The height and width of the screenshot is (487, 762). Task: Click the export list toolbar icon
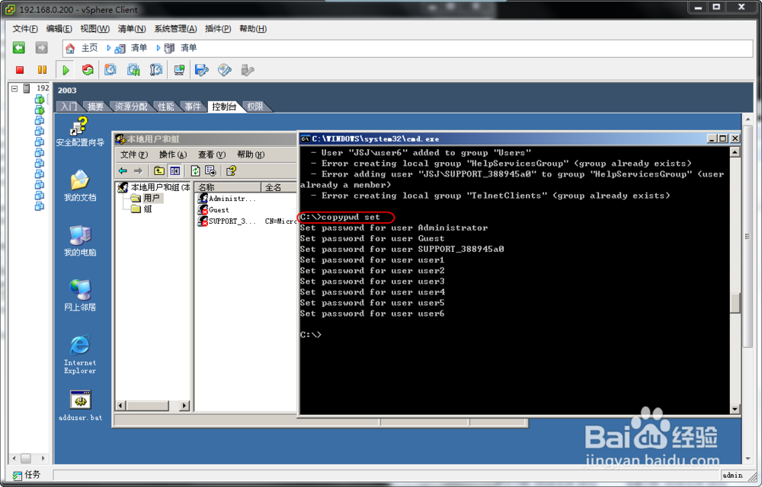210,170
